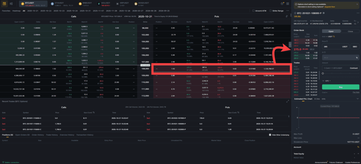This screenshot has height=164, width=361.
Task: Open the layout grid icon in top bar
Action: click(x=288, y=4)
